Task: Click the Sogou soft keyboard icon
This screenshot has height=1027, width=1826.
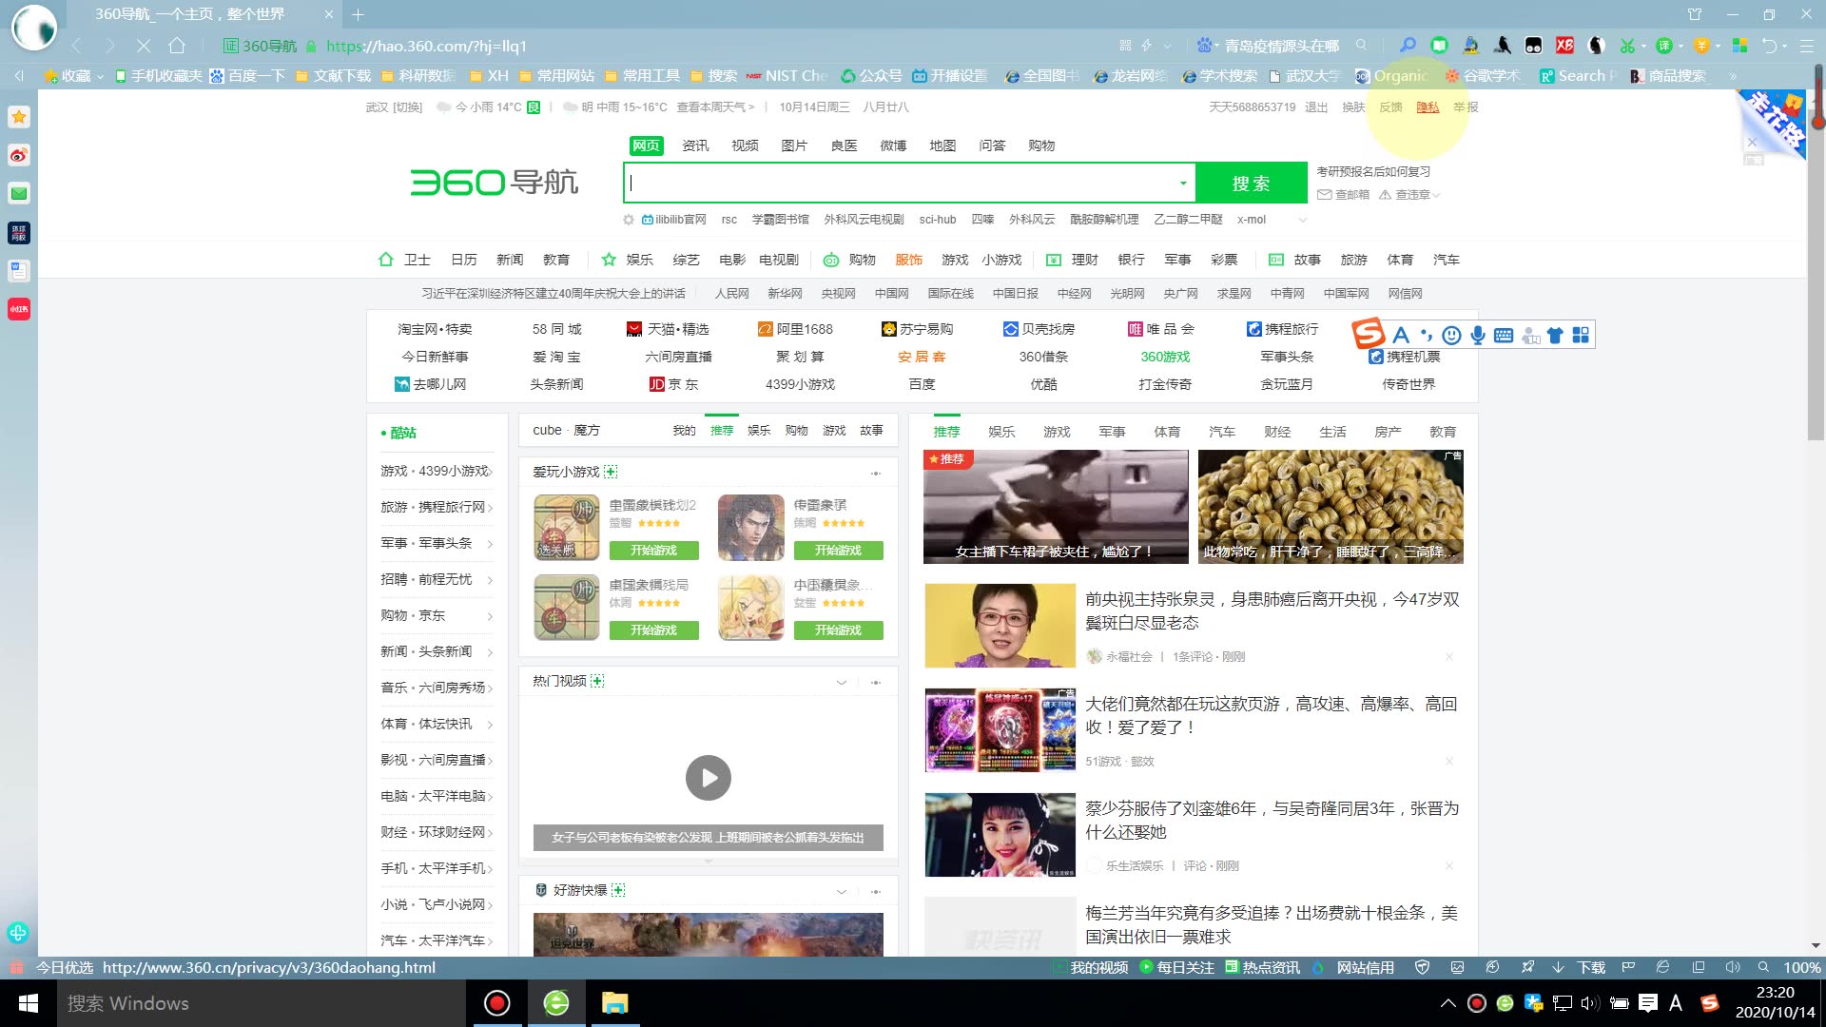Action: (x=1504, y=335)
